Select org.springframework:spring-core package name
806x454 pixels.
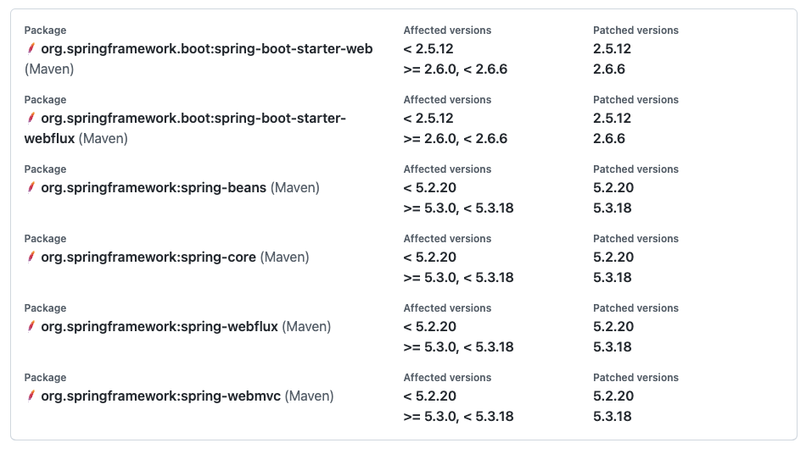tap(148, 257)
